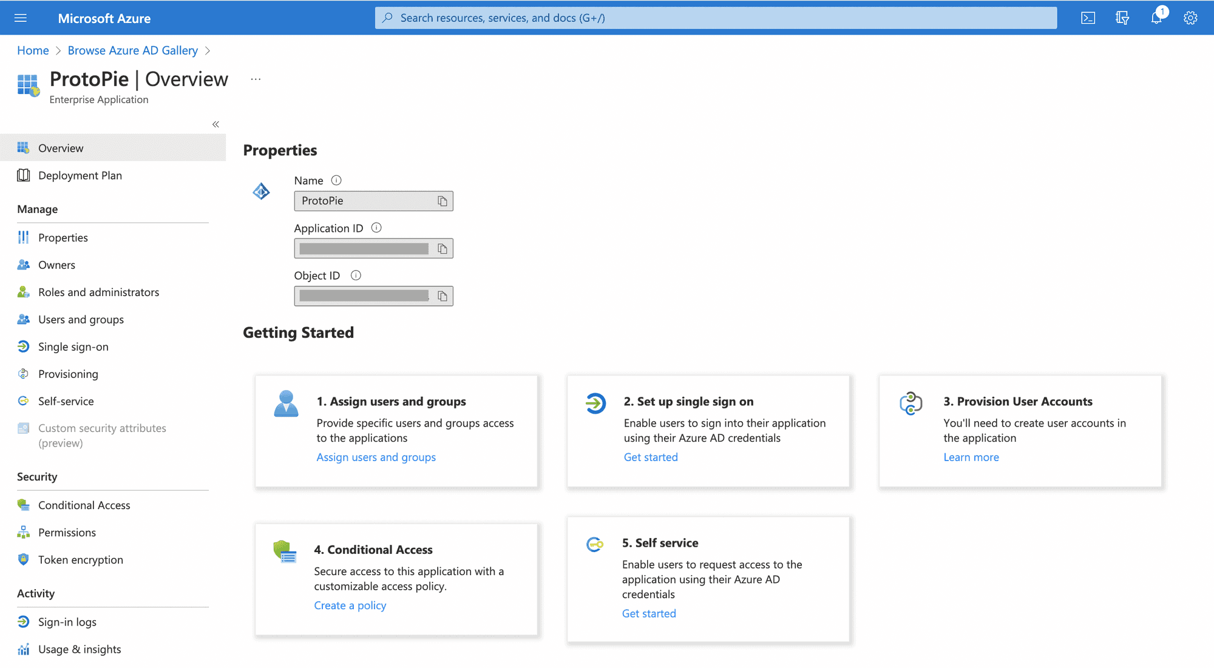
Task: Open Conditional Access under Security
Action: tap(84, 505)
